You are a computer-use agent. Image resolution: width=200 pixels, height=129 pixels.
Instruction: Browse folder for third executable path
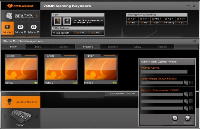tap(186, 108)
